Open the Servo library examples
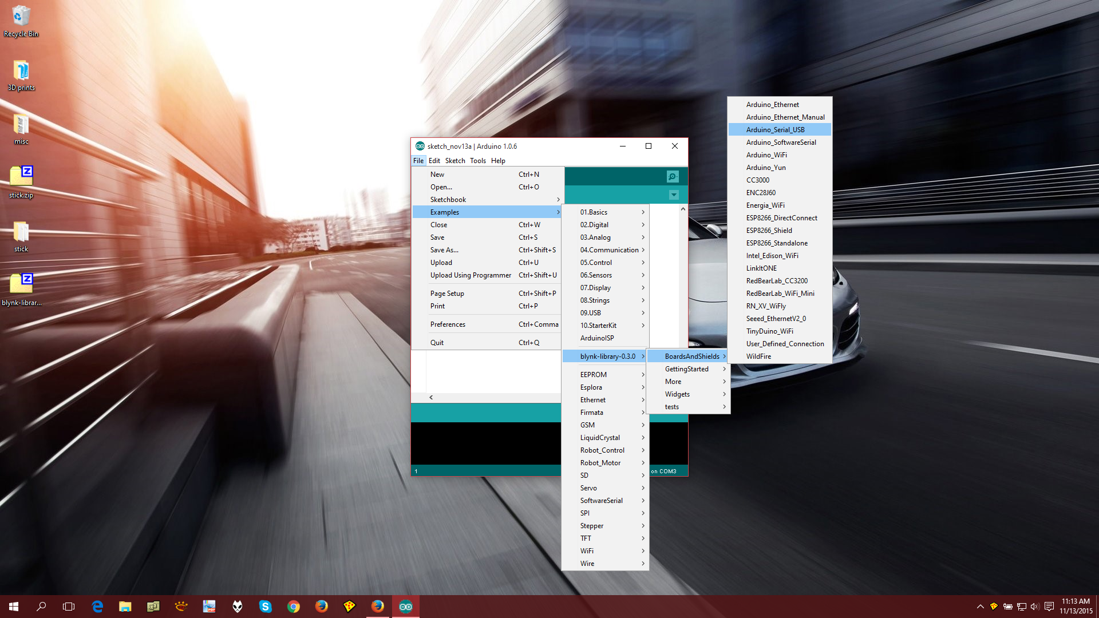The image size is (1099, 618). 606,488
